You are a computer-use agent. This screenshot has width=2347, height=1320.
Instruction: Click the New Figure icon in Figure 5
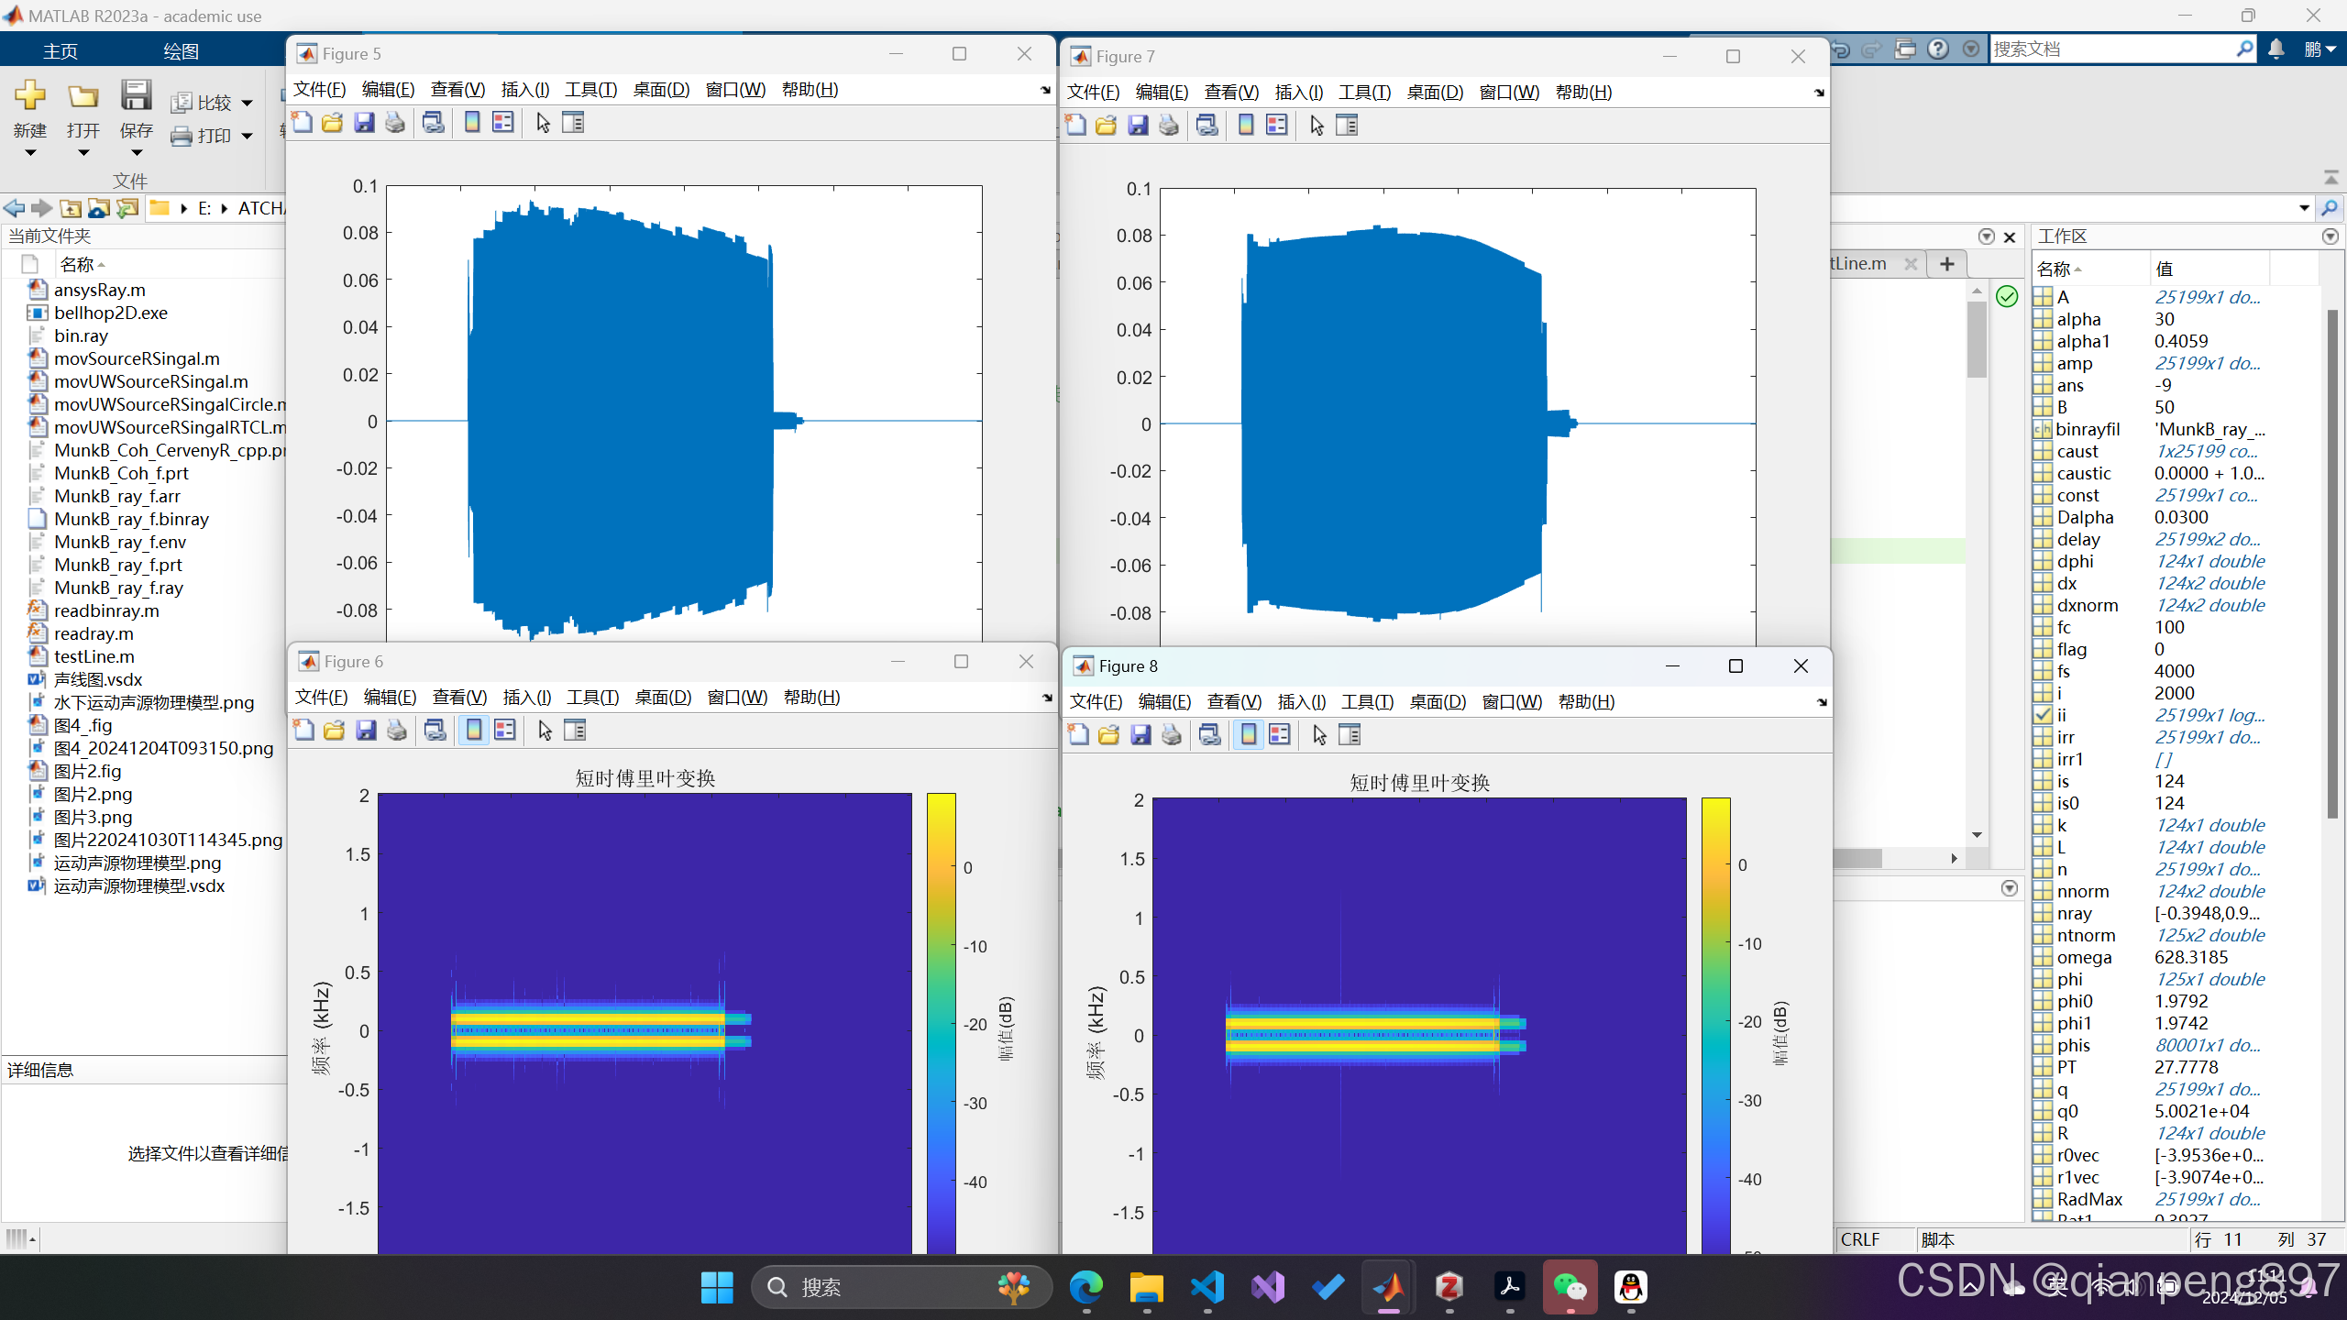pyautogui.click(x=303, y=123)
